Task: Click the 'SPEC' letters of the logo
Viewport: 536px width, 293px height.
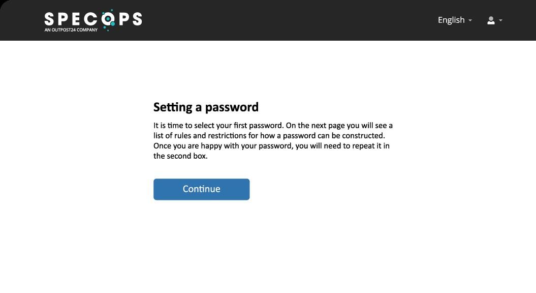Action: 71,19
